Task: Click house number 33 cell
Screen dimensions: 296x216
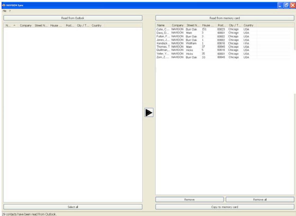Action: tap(204, 57)
